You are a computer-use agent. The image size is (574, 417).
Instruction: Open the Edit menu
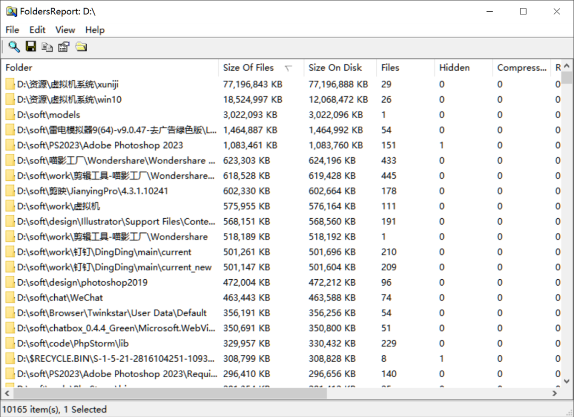pyautogui.click(x=37, y=30)
